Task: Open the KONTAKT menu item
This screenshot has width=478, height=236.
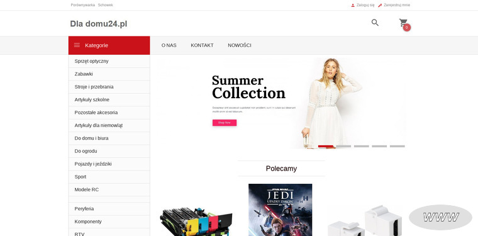Action: 202,45
